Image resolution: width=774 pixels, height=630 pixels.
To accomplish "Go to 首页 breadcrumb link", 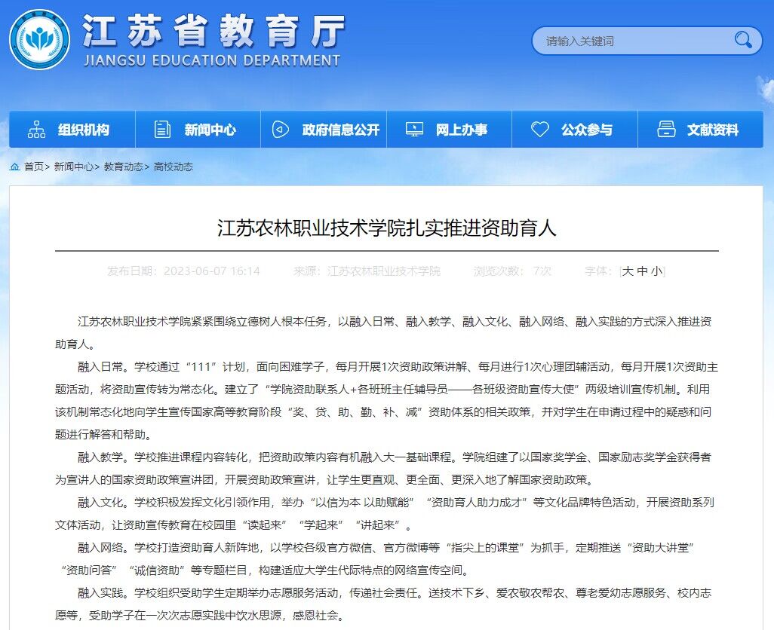I will click(x=34, y=167).
